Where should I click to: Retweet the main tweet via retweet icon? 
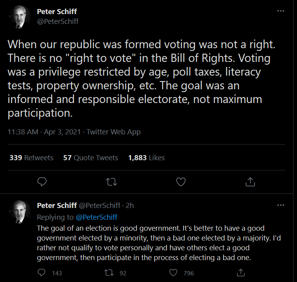pyautogui.click(x=111, y=182)
